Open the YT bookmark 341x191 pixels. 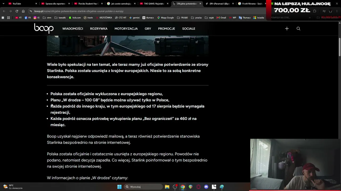tap(18, 18)
